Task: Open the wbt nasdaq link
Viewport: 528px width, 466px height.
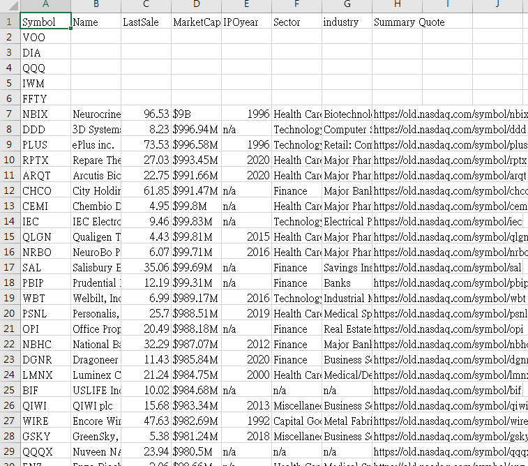Action: click(450, 299)
